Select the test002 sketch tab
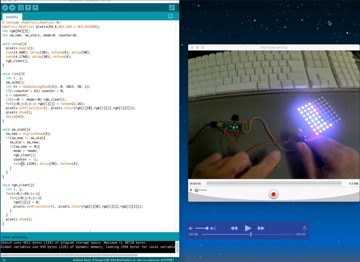This screenshot has width=360, height=262. click(x=12, y=17)
